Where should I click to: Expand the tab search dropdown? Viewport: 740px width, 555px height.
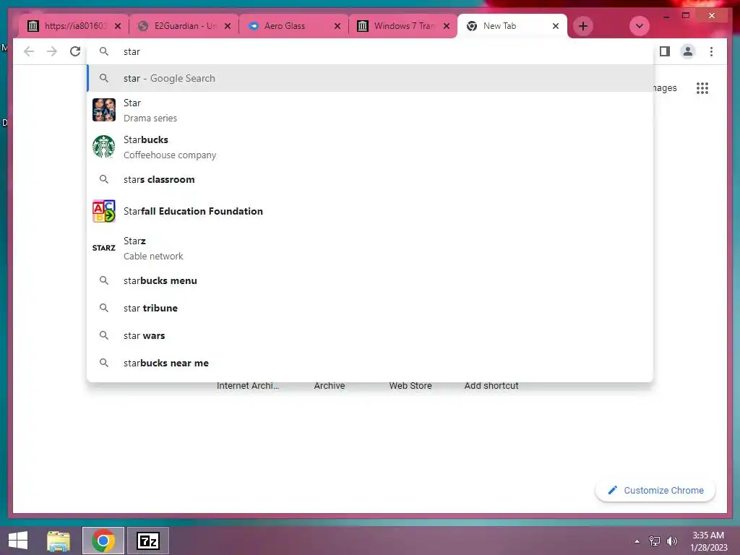coord(640,26)
